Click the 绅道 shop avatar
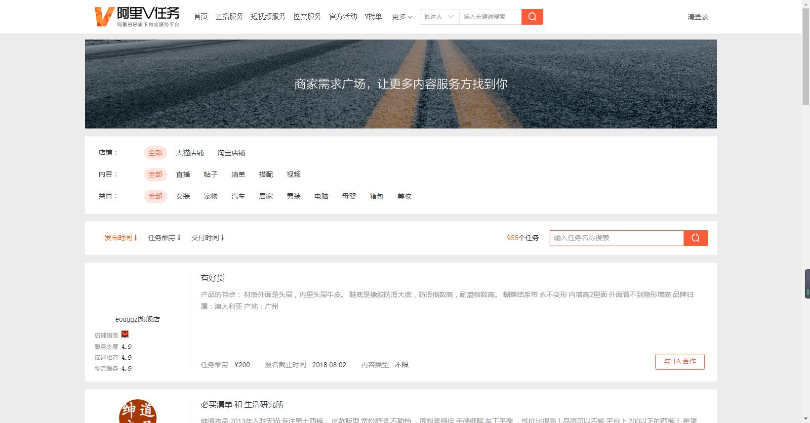Image resolution: width=810 pixels, height=423 pixels. tap(137, 412)
